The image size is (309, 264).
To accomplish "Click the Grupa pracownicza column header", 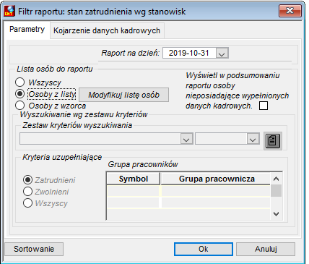I will tap(217, 179).
